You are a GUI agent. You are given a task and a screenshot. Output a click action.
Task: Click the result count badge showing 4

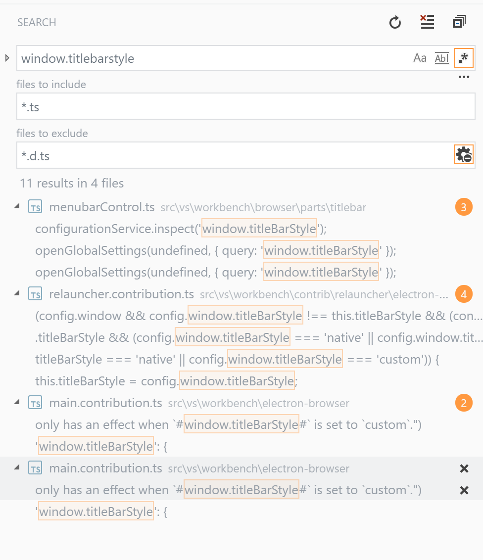[x=464, y=293]
